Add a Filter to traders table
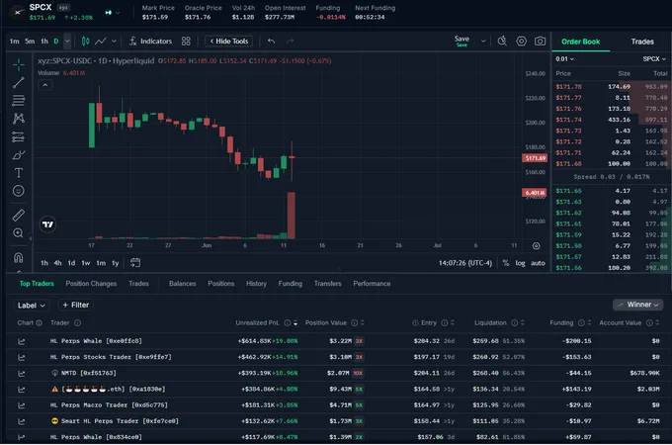Viewport: 672px width, 445px height. (76, 305)
